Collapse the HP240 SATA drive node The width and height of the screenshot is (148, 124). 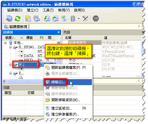(11, 47)
